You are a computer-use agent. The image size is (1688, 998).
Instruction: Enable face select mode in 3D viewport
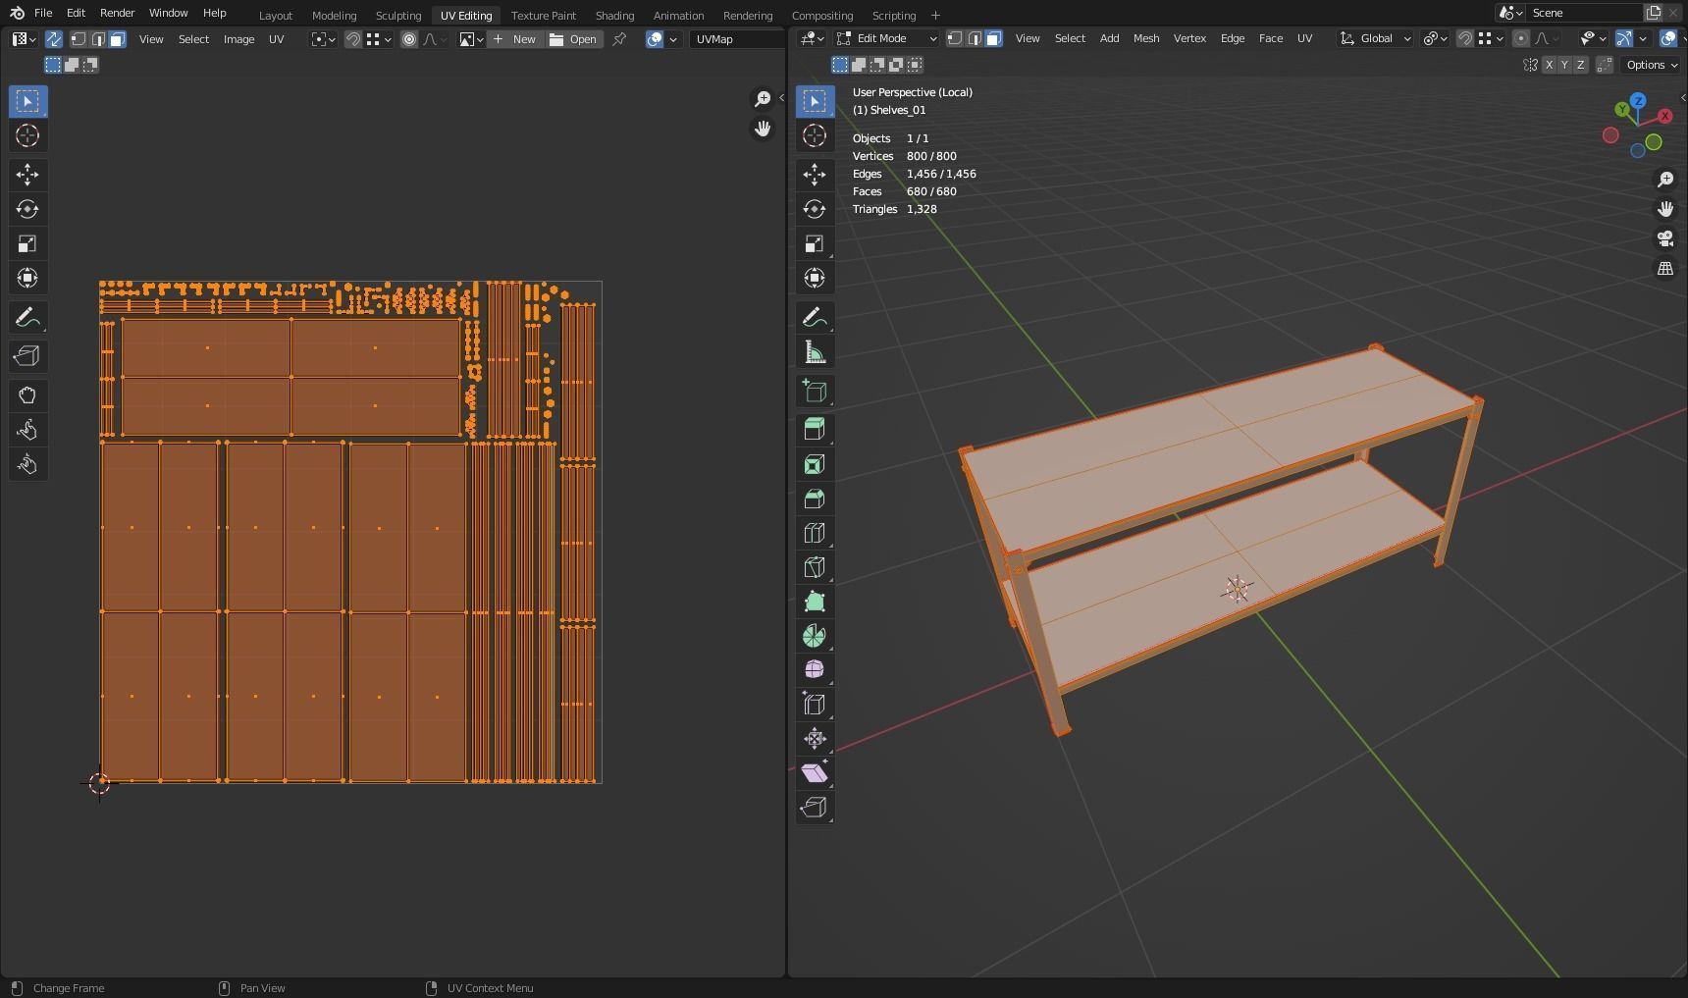pyautogui.click(x=993, y=38)
